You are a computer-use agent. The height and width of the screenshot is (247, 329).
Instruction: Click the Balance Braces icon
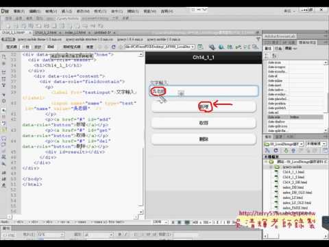point(3,101)
